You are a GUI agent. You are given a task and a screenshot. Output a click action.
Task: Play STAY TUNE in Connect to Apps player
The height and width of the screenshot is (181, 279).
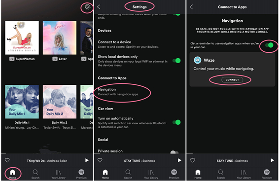click(x=272, y=160)
